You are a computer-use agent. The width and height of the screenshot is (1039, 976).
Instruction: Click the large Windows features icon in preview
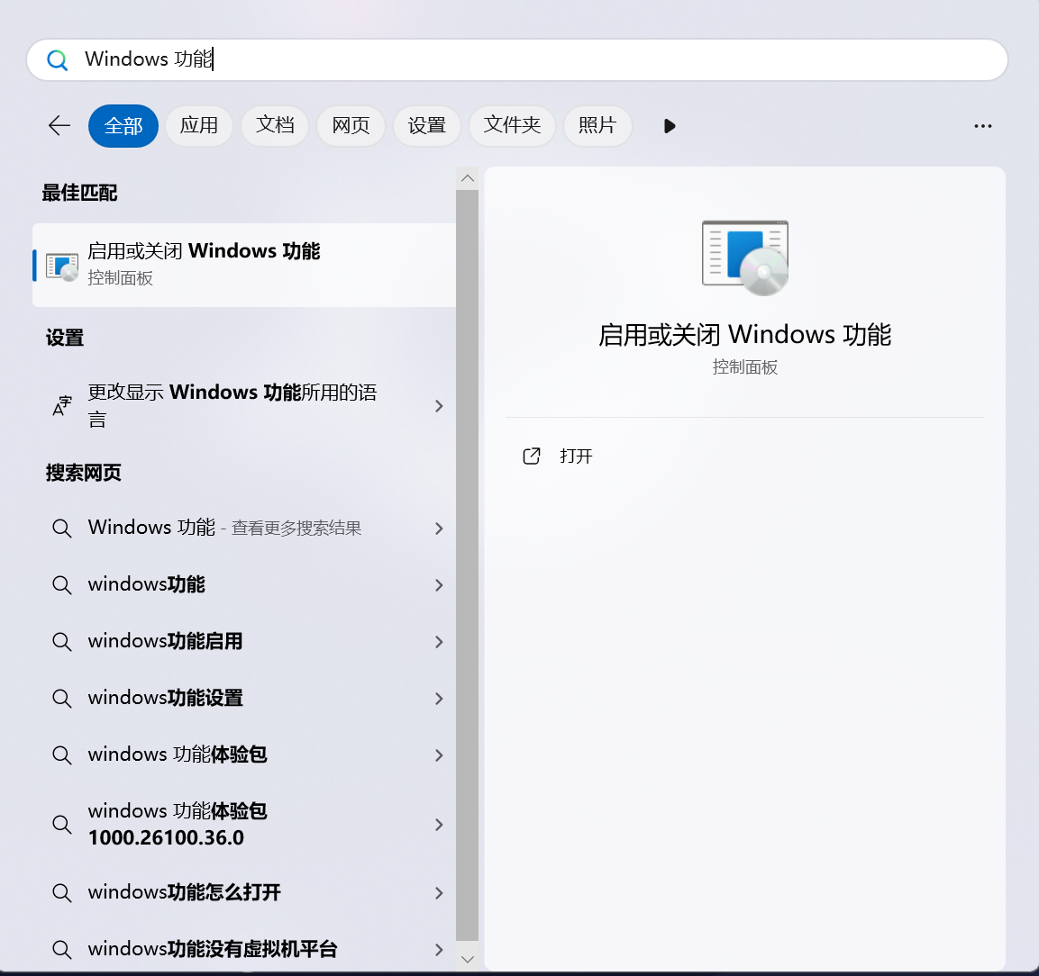click(745, 258)
